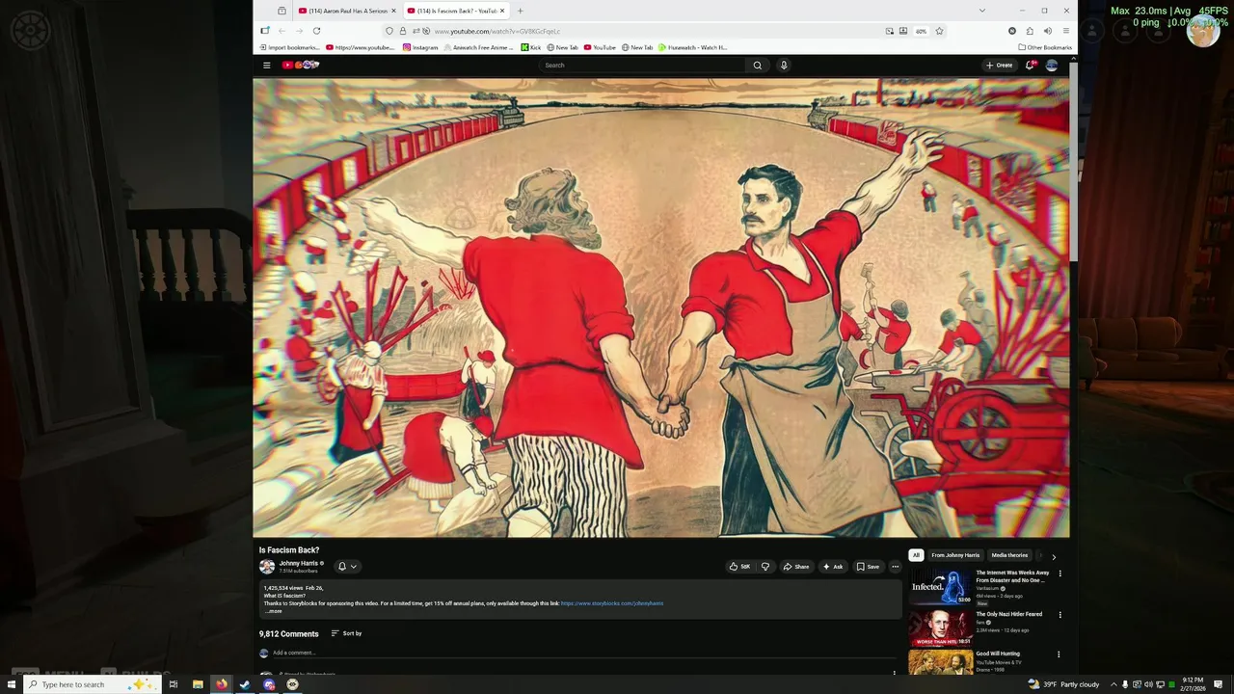
Task: Open the 60% zoom level indicator
Action: click(x=921, y=31)
